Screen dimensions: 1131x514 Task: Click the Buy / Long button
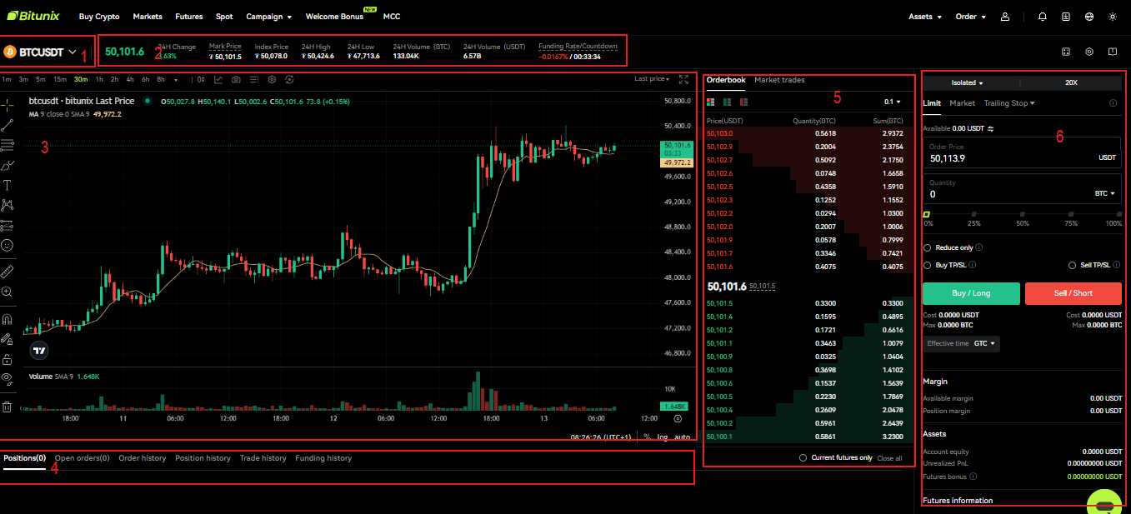point(971,293)
